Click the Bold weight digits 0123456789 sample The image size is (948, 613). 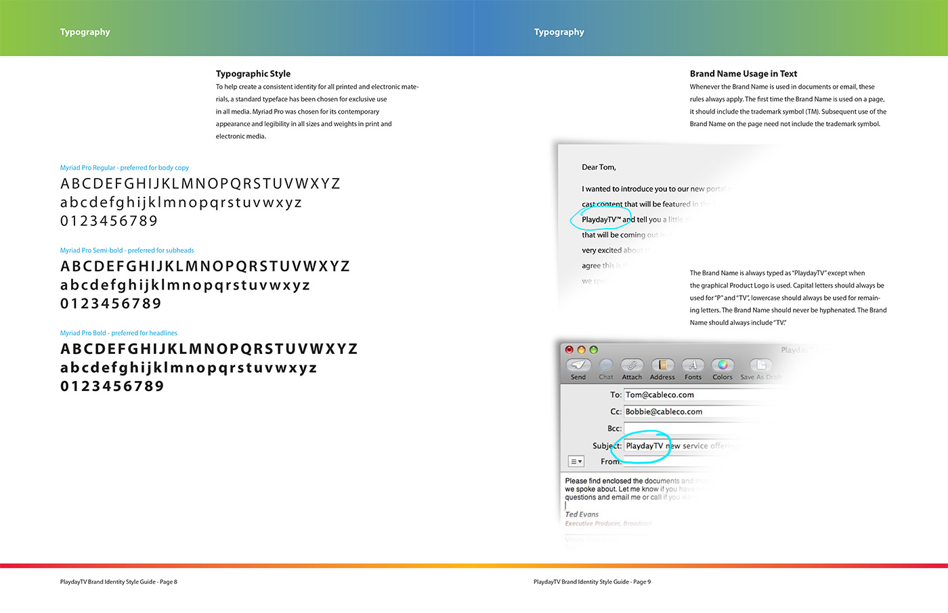click(x=112, y=386)
